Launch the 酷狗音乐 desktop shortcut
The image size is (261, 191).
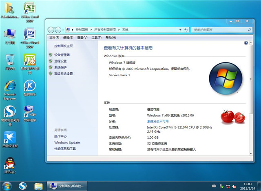pyautogui.click(x=30, y=88)
